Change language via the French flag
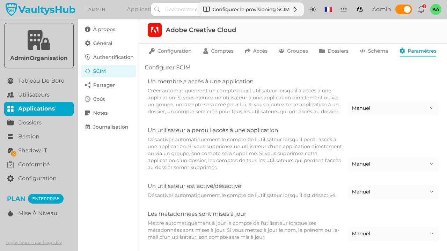The image size is (447, 251). point(328,9)
